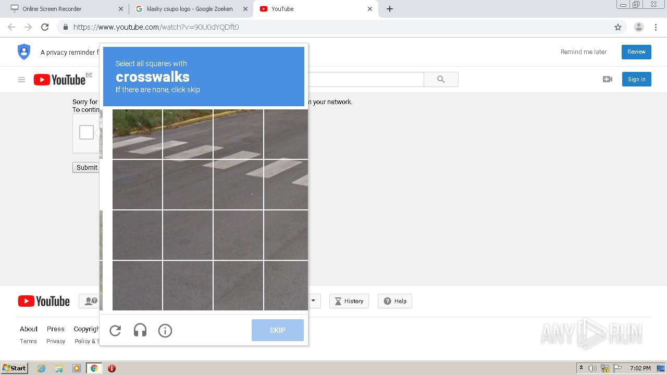The width and height of the screenshot is (667, 375).
Task: Open the YouTube hamburger guide menu
Action: 21,80
